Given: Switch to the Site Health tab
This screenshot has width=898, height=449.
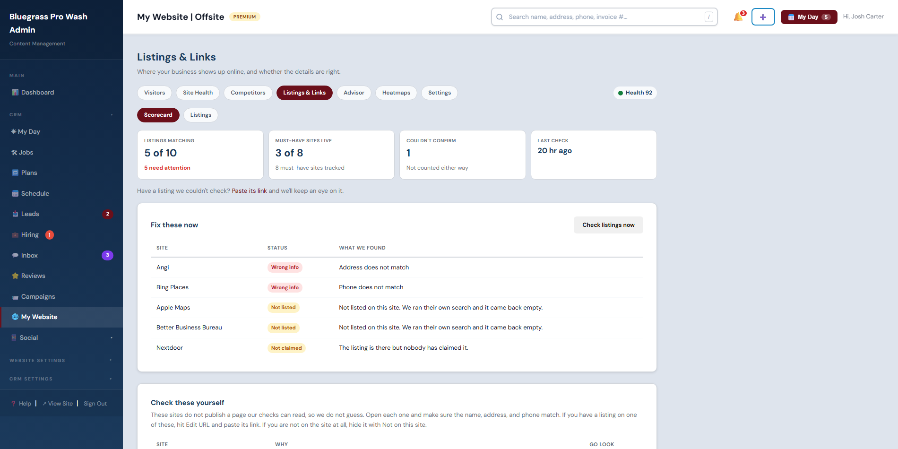Looking at the screenshot, I should click(x=198, y=93).
